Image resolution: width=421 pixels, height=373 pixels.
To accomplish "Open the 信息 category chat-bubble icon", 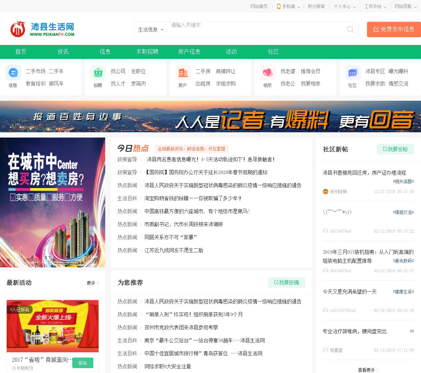I will pos(13,73).
